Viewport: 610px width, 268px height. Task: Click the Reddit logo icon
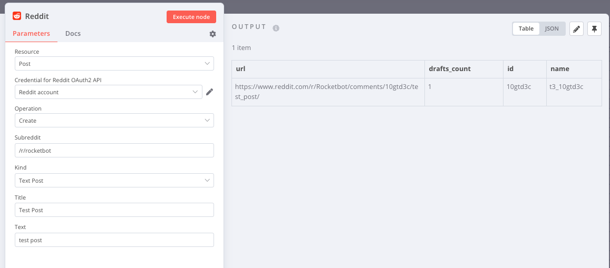point(17,16)
